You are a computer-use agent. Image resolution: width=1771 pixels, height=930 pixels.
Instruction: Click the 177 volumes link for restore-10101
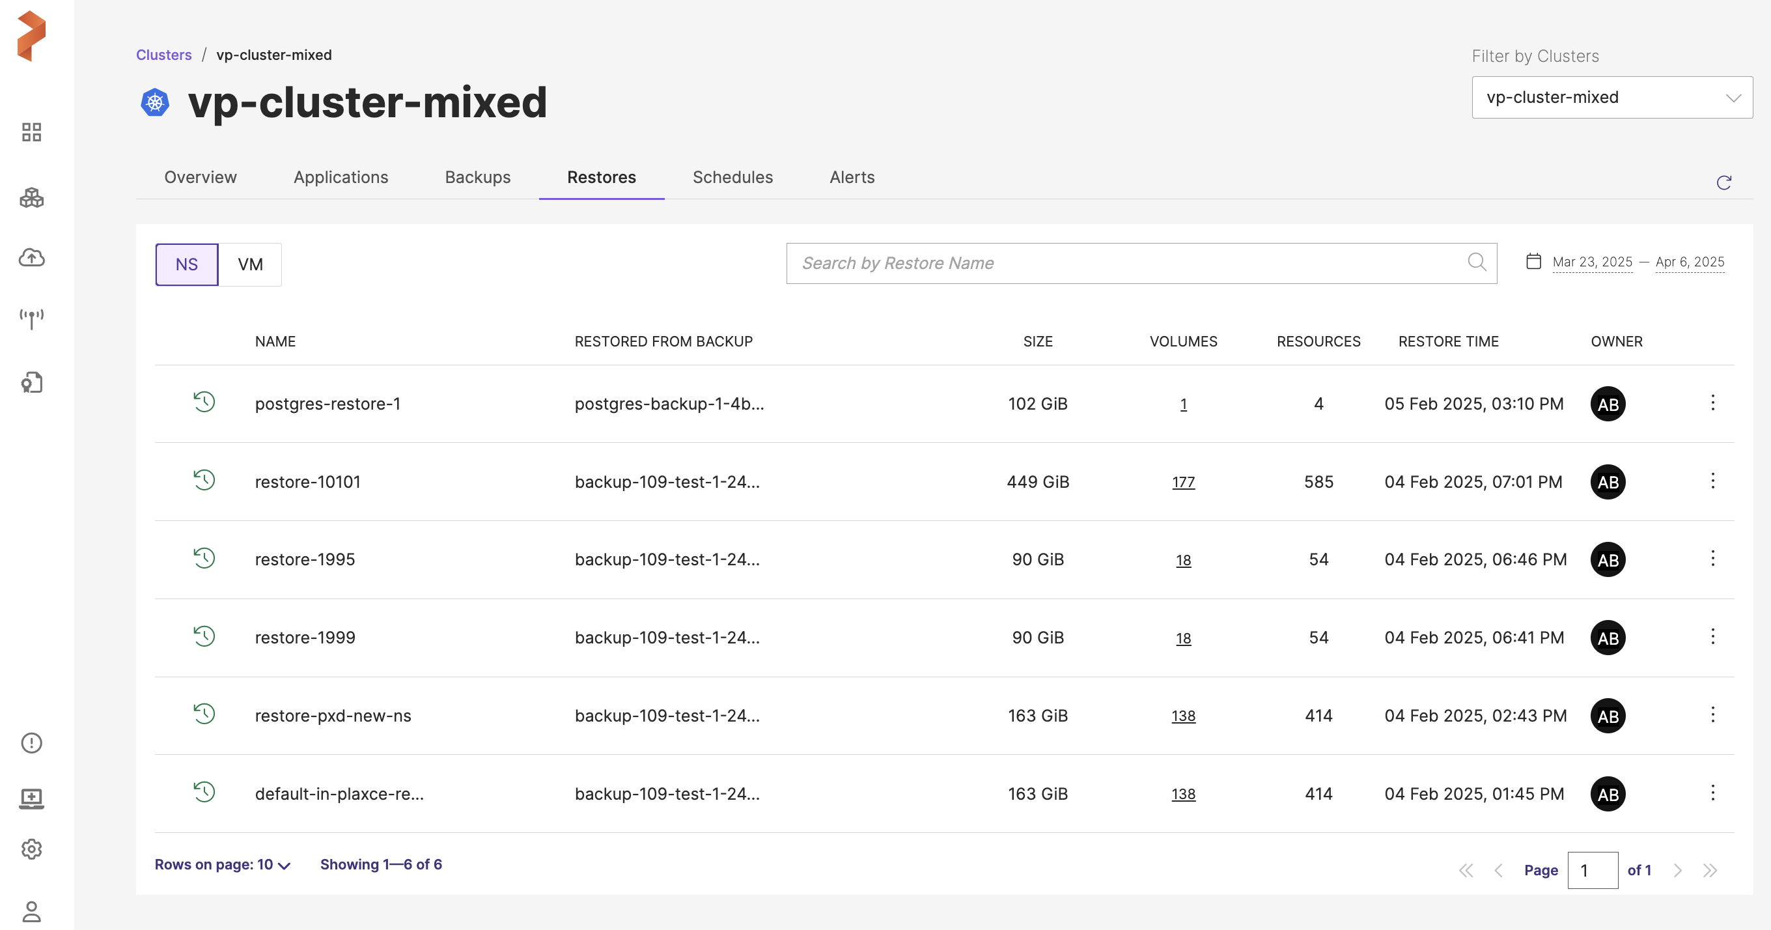[1183, 482]
